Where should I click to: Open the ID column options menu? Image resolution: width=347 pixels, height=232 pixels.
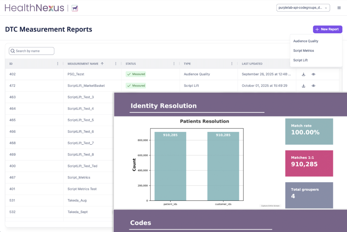(57, 64)
